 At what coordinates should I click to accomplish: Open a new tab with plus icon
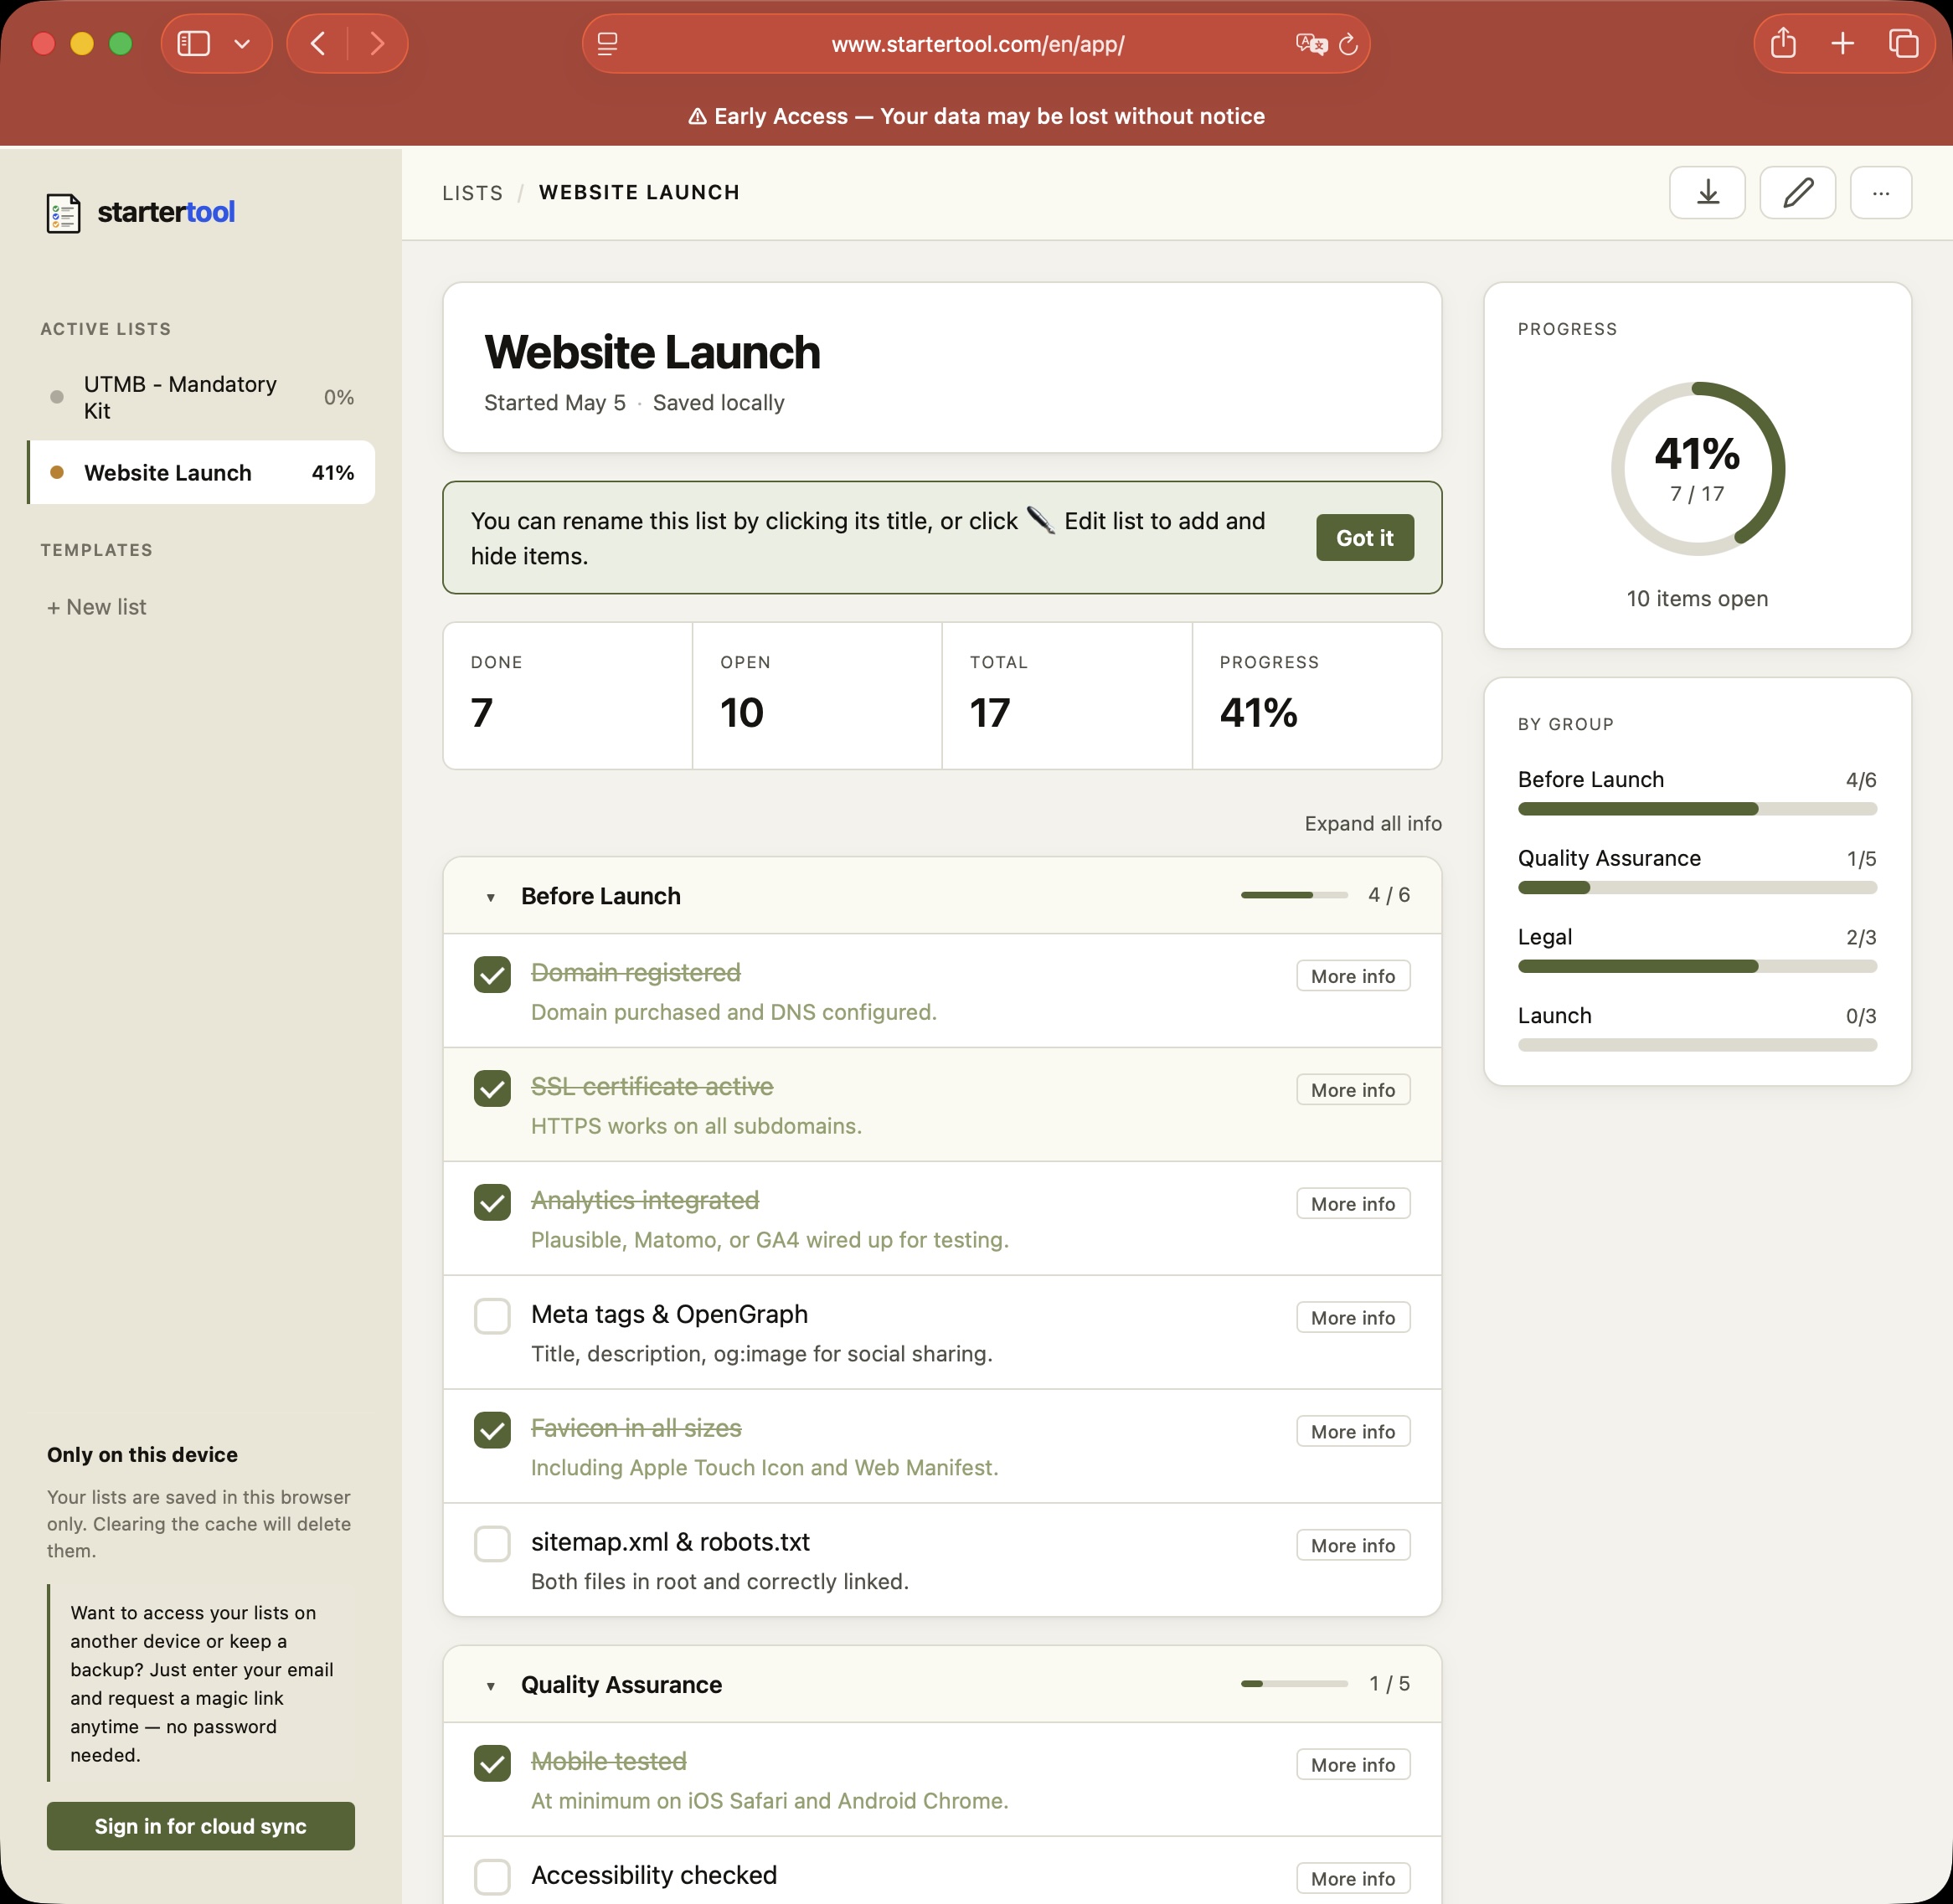[1842, 43]
